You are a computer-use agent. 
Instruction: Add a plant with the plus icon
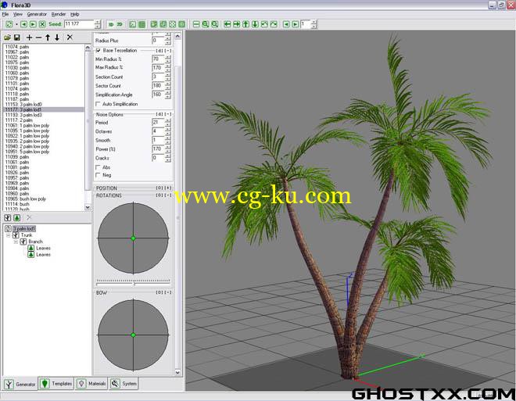[29, 38]
